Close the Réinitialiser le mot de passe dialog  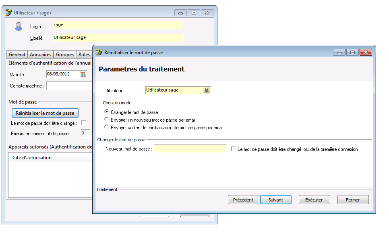(366, 53)
